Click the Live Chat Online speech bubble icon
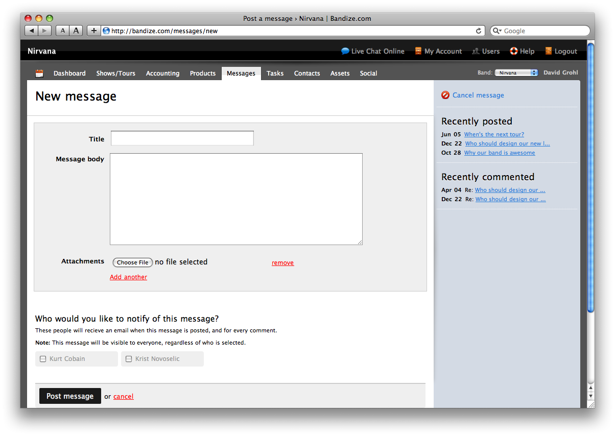This screenshot has width=615, height=436. [x=345, y=51]
